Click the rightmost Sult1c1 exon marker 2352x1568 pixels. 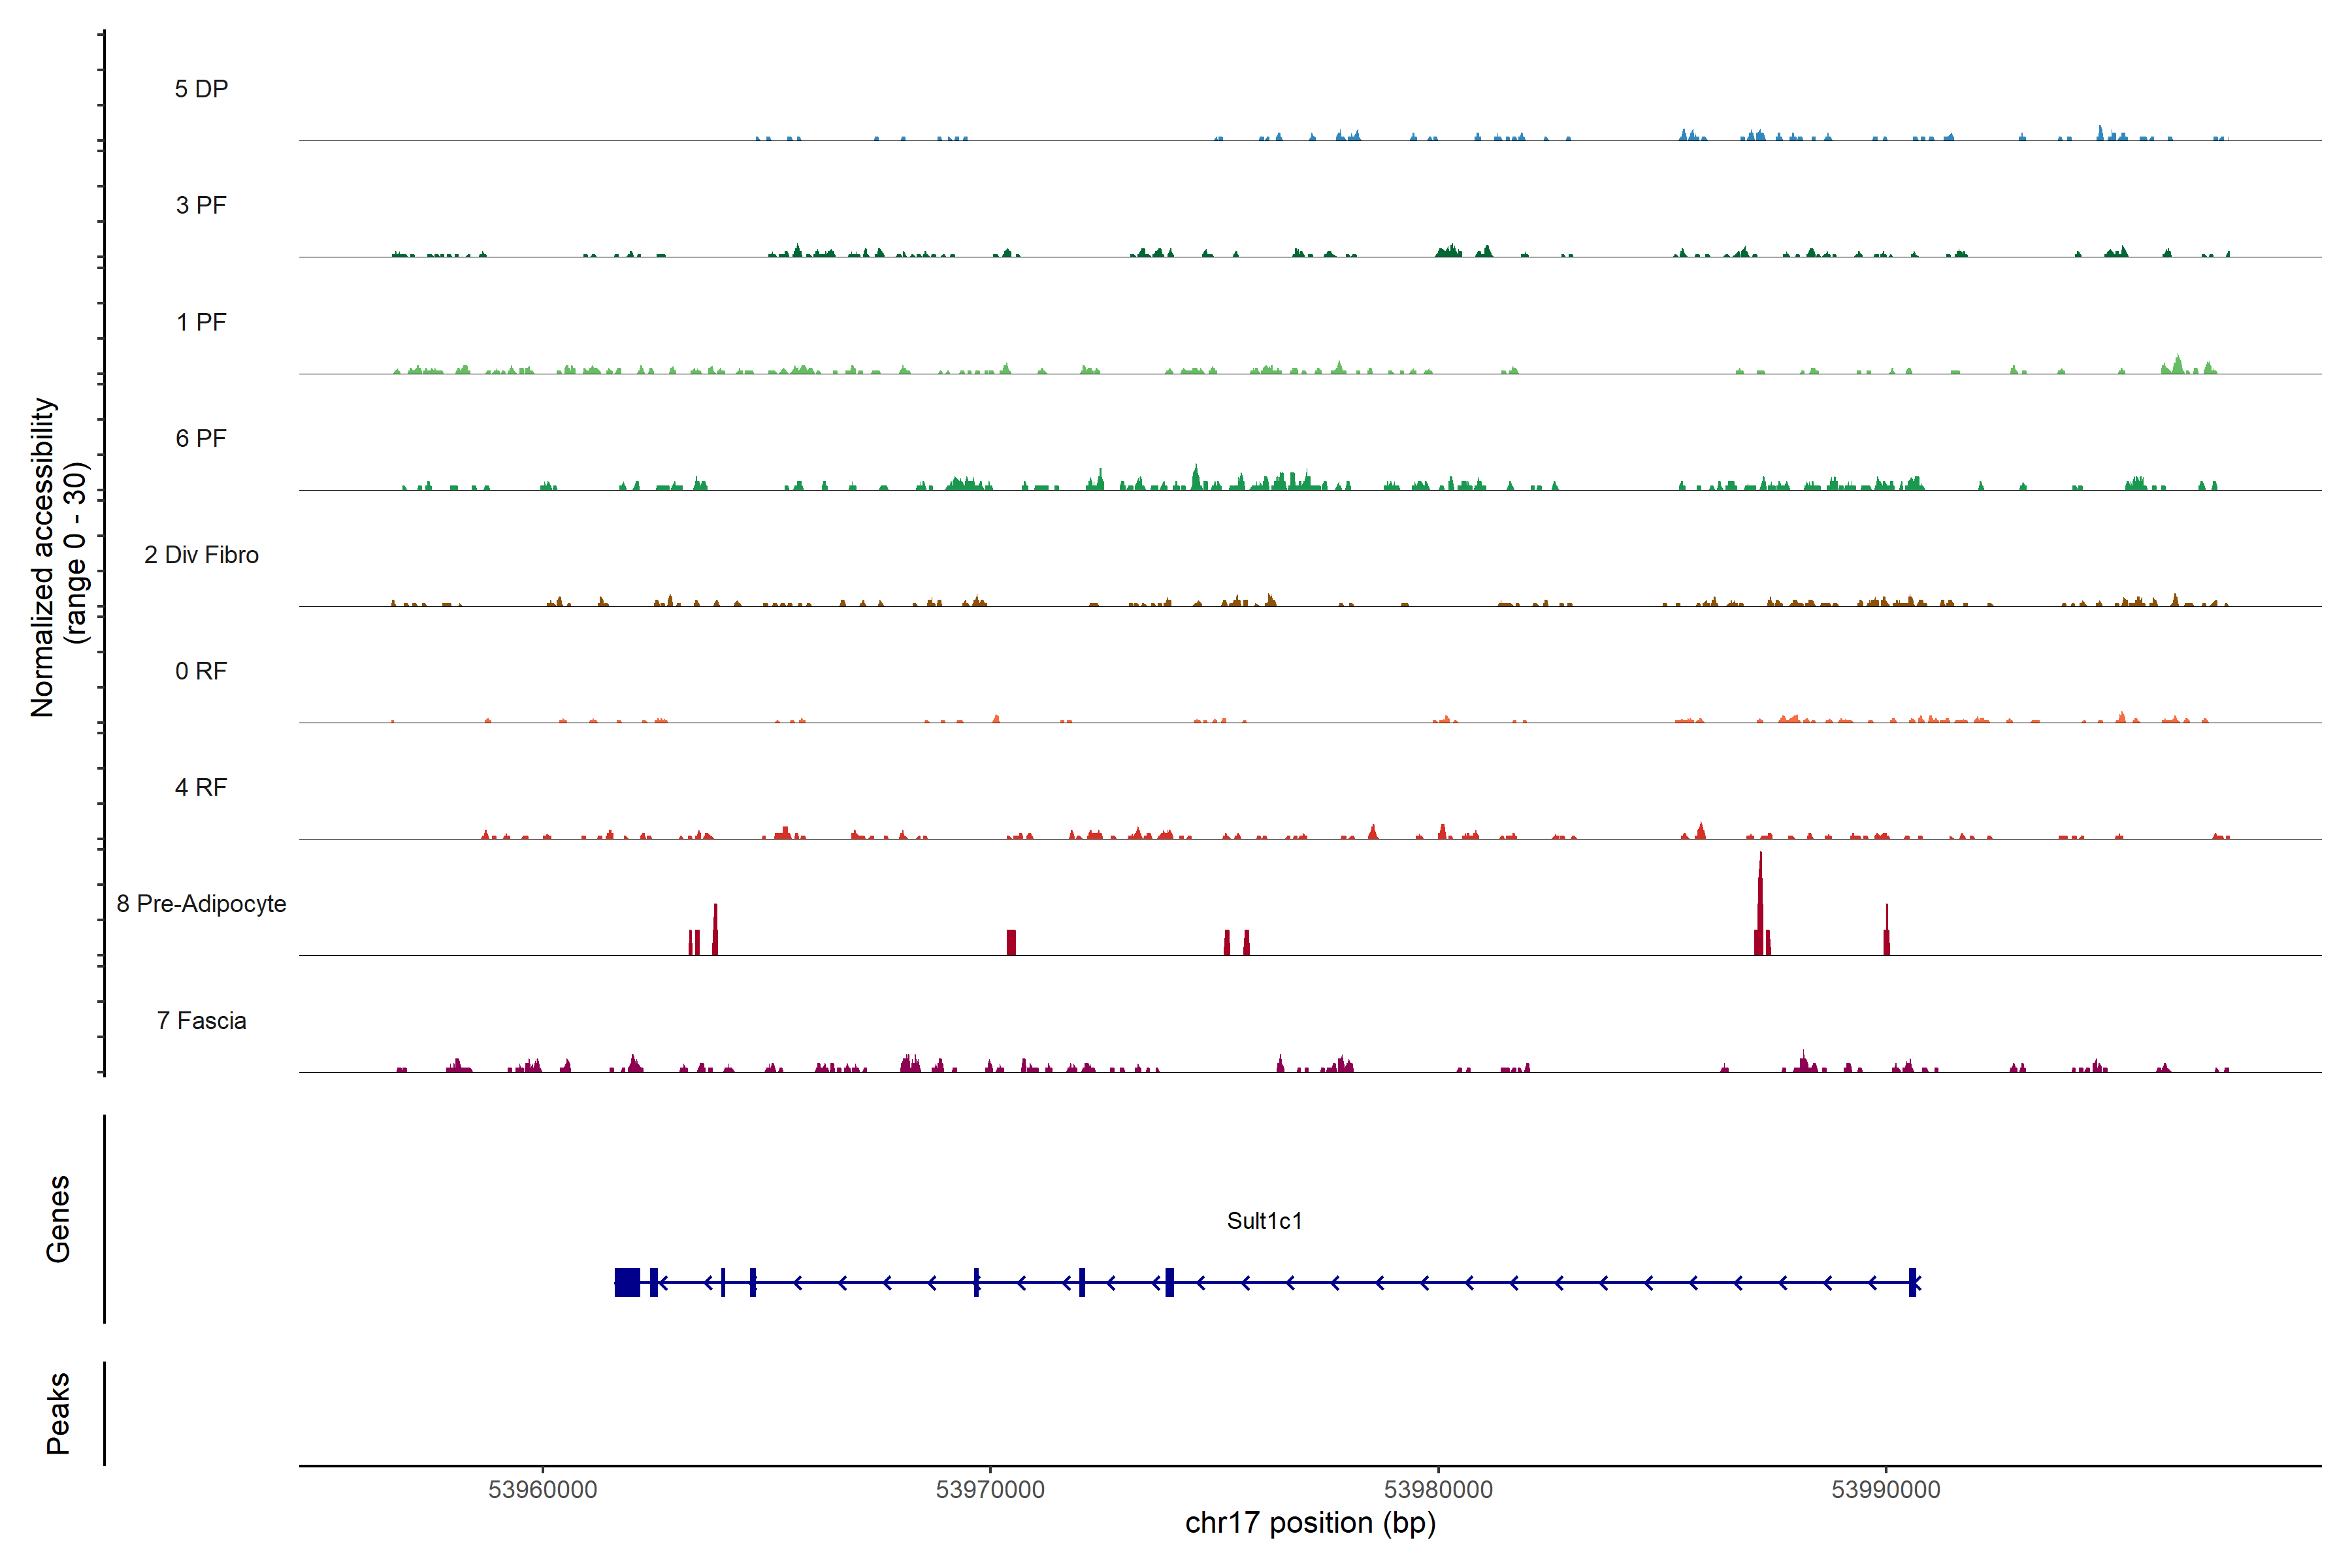(x=1912, y=1282)
